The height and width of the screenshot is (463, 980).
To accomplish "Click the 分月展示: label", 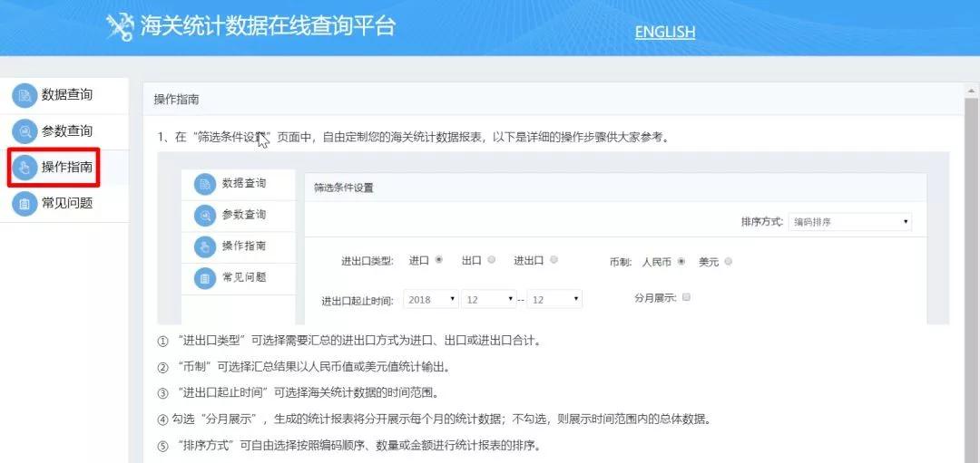I will click(x=656, y=298).
